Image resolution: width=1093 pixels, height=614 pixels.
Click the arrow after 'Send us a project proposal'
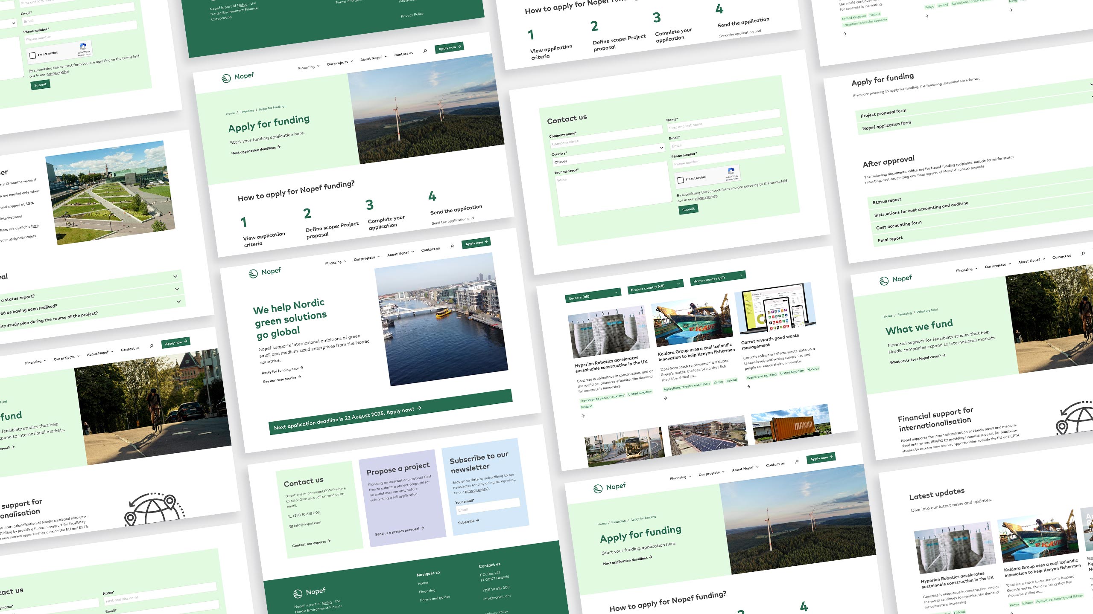point(423,528)
